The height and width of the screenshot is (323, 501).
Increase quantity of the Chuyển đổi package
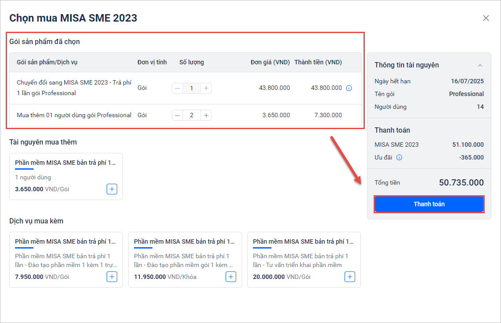[206, 88]
